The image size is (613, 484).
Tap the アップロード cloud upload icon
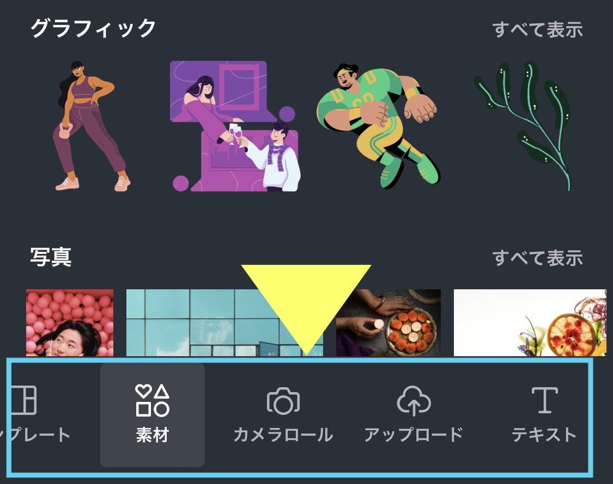point(414,400)
